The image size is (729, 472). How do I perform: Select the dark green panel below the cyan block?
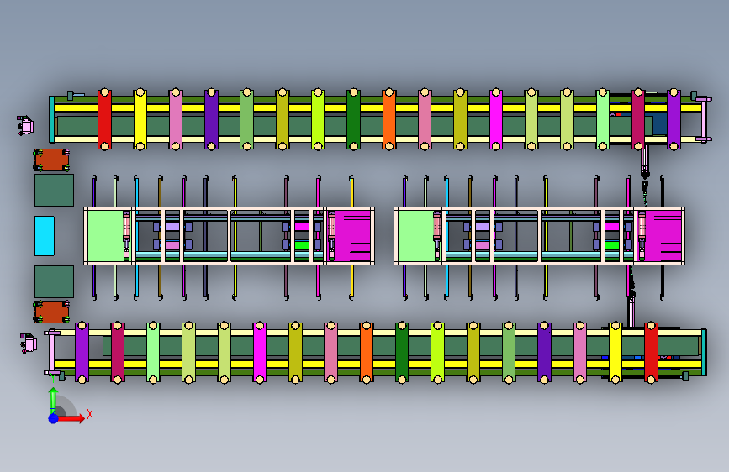click(x=54, y=281)
